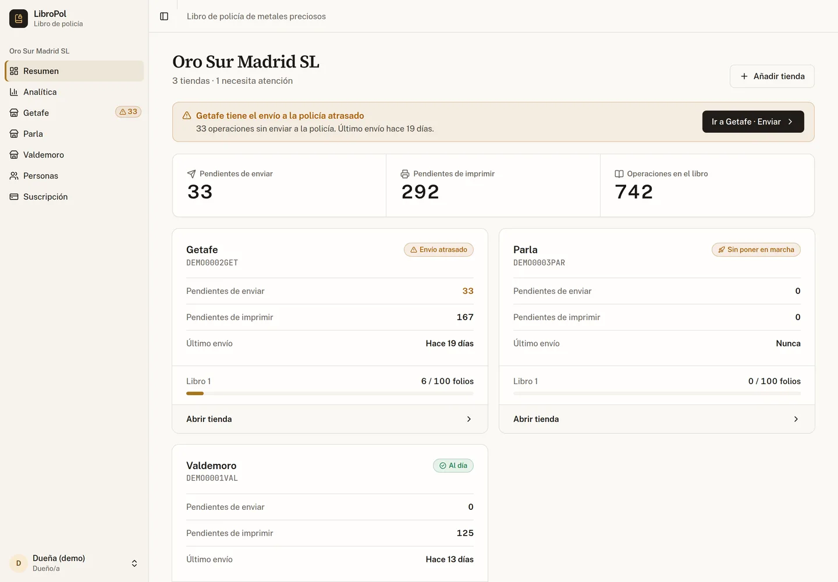Open Suscripción from the sidebar
This screenshot has height=582, width=838.
[x=74, y=197]
